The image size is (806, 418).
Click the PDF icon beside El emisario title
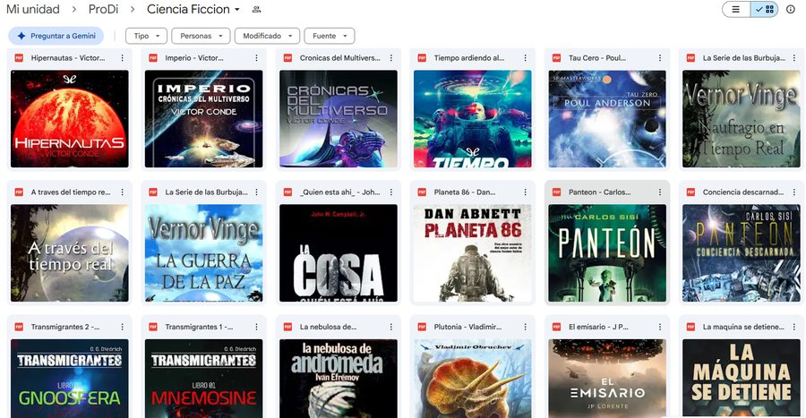557,327
